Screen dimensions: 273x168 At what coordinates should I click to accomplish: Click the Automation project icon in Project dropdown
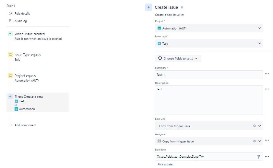point(159,28)
